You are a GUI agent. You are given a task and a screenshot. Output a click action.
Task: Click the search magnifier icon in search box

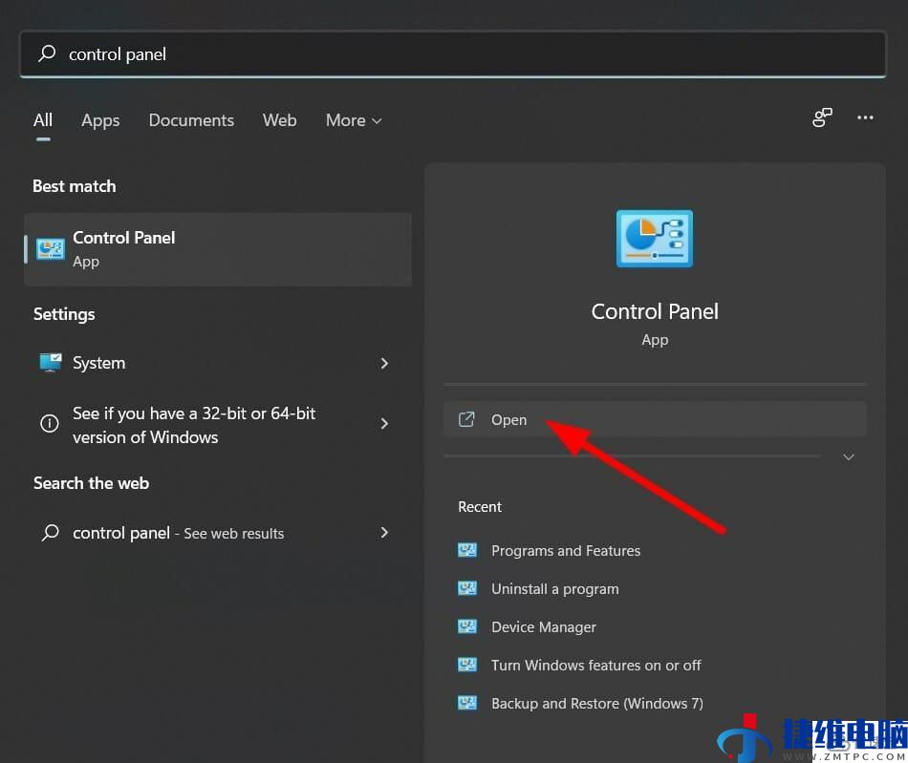(x=47, y=53)
